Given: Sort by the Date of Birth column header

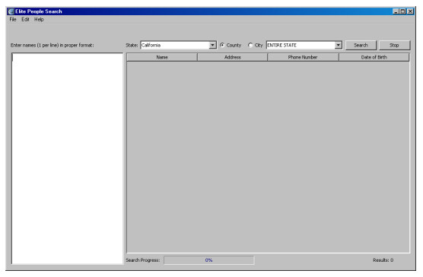Looking at the screenshot, I should (x=374, y=57).
